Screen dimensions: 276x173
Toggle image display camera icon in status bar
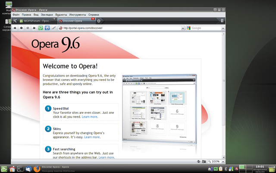pyautogui.click(x=204, y=161)
